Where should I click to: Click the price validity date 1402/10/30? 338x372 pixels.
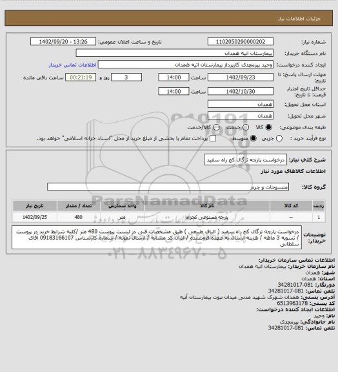241,91
